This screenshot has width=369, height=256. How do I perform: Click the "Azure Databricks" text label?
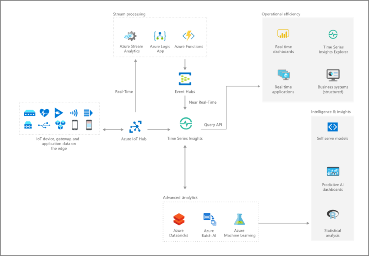click(179, 233)
